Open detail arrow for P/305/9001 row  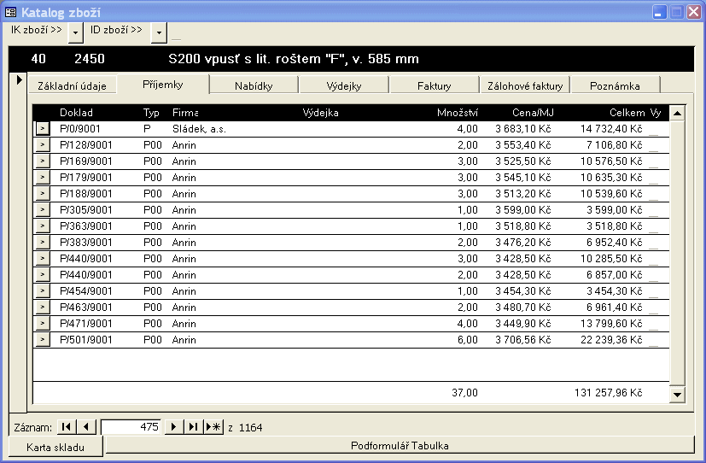click(42, 210)
